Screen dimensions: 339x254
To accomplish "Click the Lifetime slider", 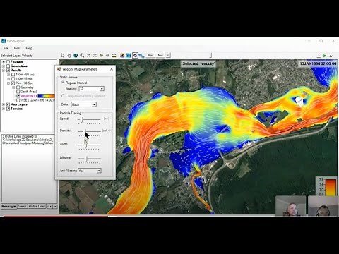I will [89, 159].
